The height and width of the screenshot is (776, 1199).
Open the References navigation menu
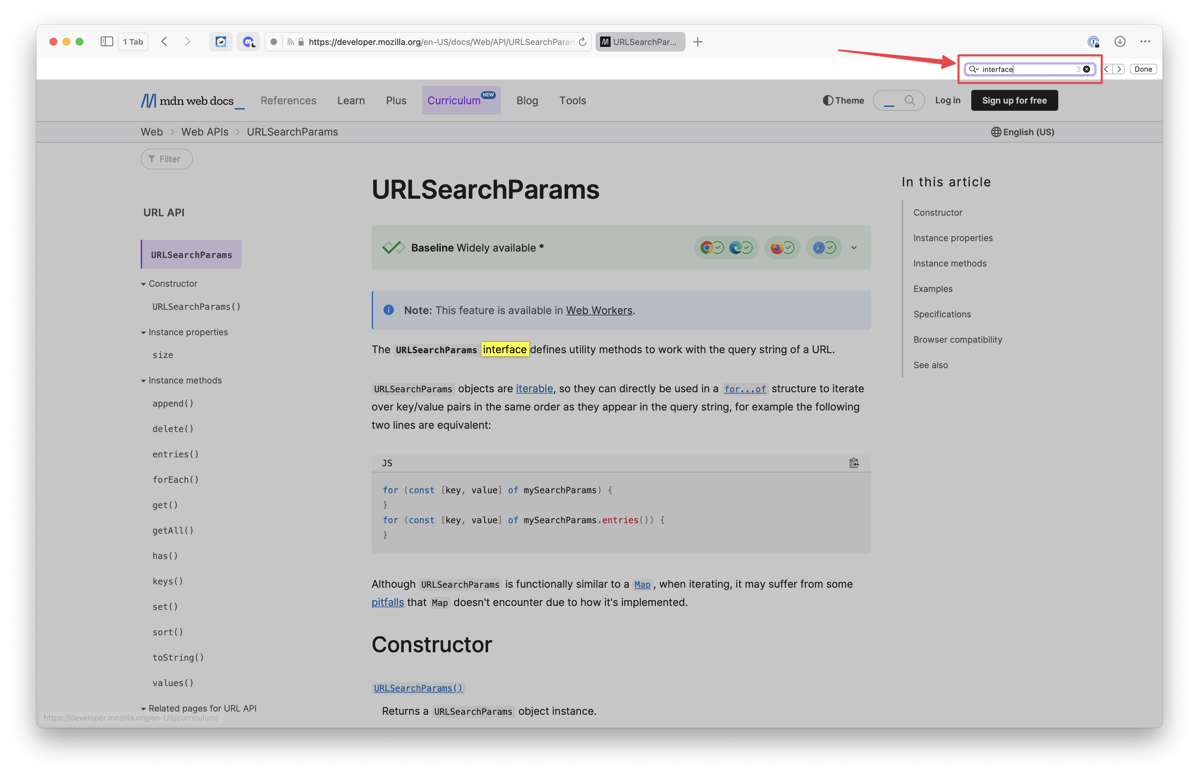tap(288, 100)
